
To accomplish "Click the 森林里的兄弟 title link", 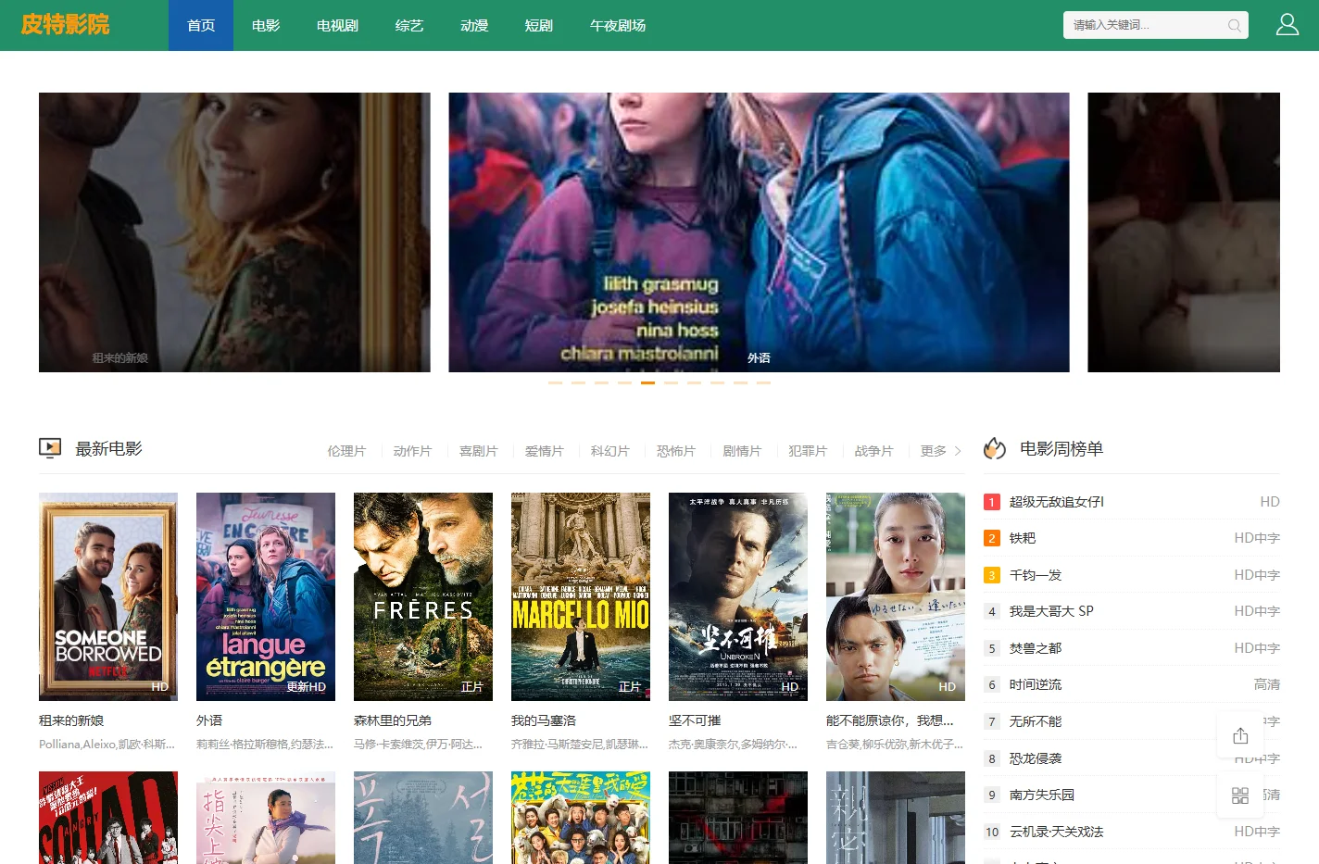I will coord(393,720).
